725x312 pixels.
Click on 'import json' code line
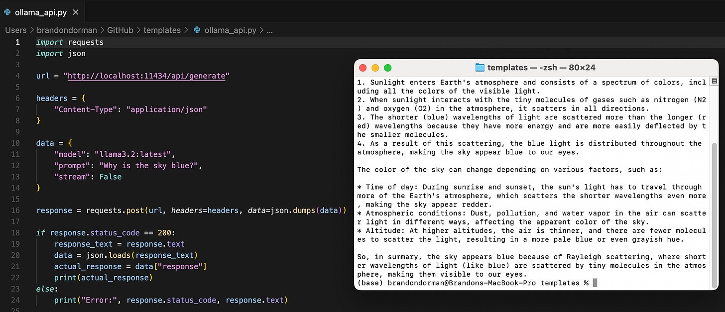pyautogui.click(x=61, y=53)
